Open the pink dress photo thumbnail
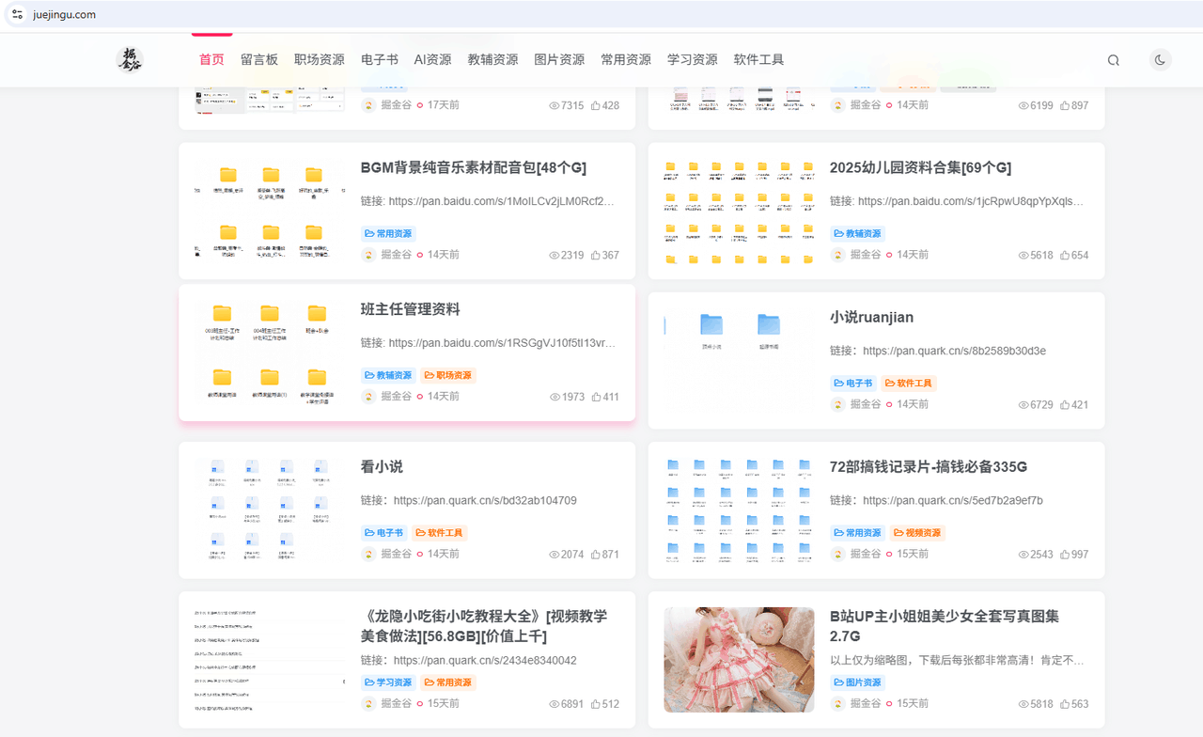1203x737 pixels. point(739,660)
